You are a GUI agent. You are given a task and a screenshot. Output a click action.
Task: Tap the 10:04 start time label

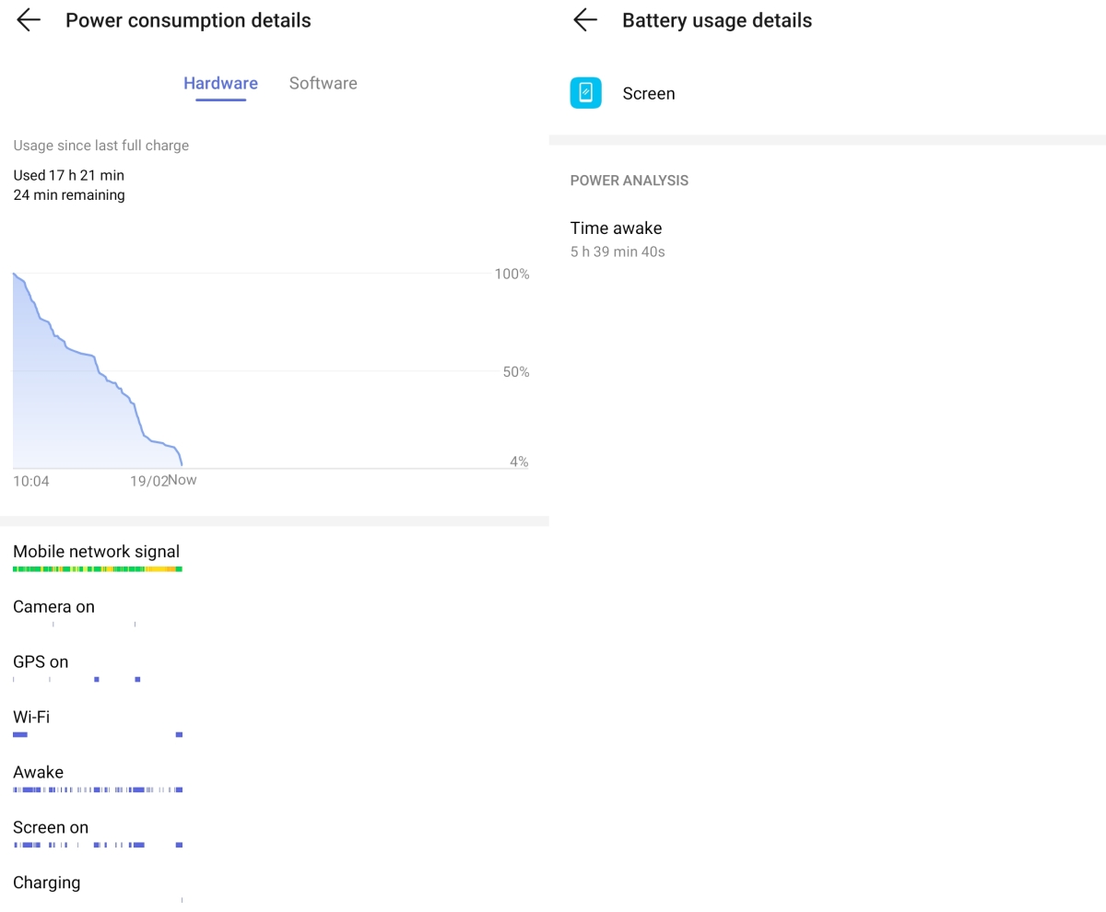tap(30, 481)
